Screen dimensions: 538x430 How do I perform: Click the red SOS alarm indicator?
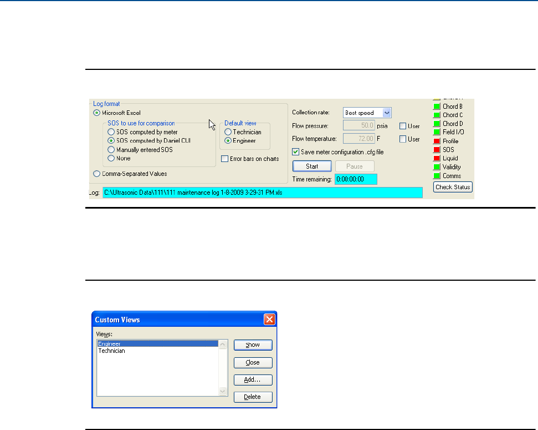[x=437, y=150]
